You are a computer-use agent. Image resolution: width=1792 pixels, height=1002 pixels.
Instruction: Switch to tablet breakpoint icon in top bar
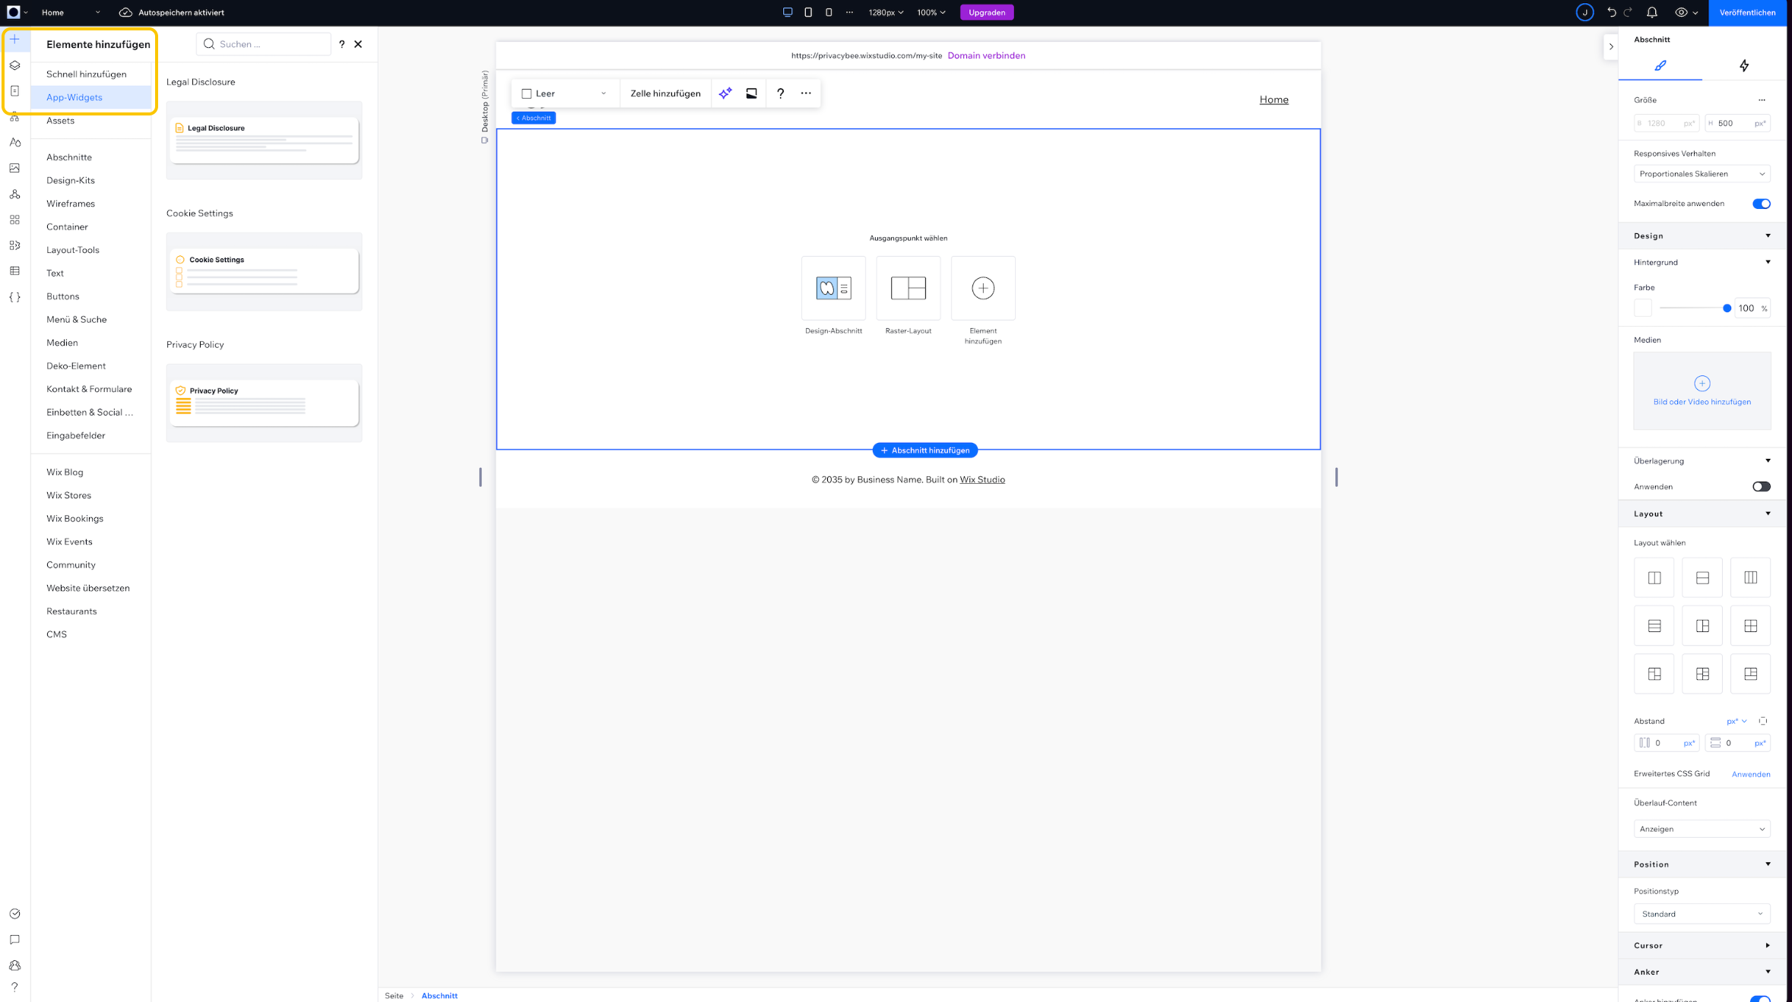(808, 12)
